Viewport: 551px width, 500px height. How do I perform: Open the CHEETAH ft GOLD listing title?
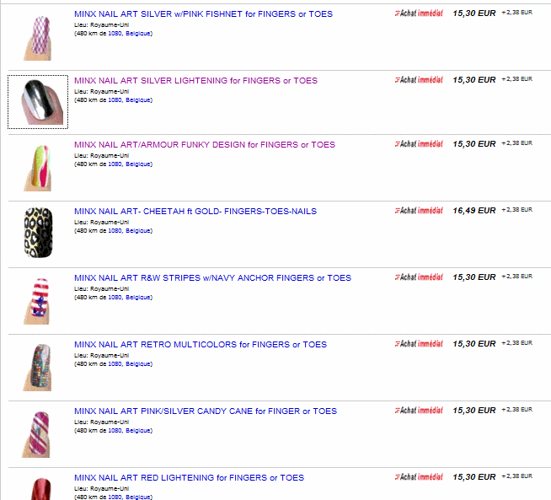coord(195,212)
